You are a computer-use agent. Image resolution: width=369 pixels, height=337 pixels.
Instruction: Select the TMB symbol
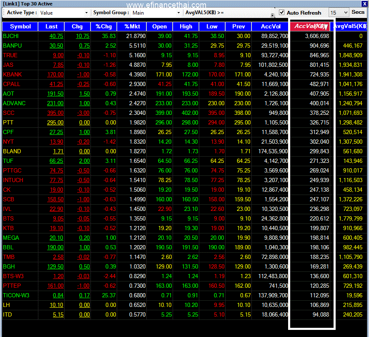pos(9,257)
